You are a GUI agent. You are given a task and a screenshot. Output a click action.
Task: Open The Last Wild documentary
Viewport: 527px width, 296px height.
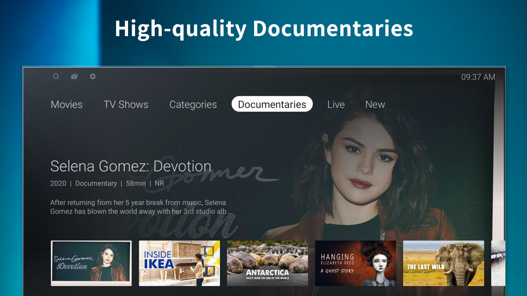click(443, 263)
